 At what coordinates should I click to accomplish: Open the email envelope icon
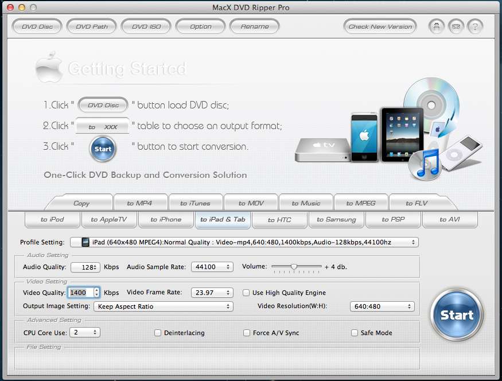pos(456,26)
